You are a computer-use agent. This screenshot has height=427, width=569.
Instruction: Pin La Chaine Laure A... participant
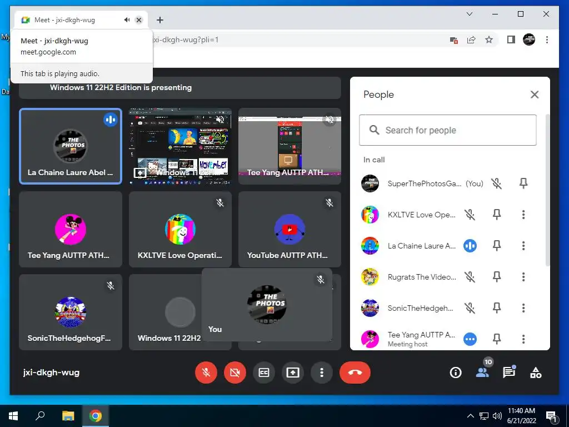(x=497, y=246)
